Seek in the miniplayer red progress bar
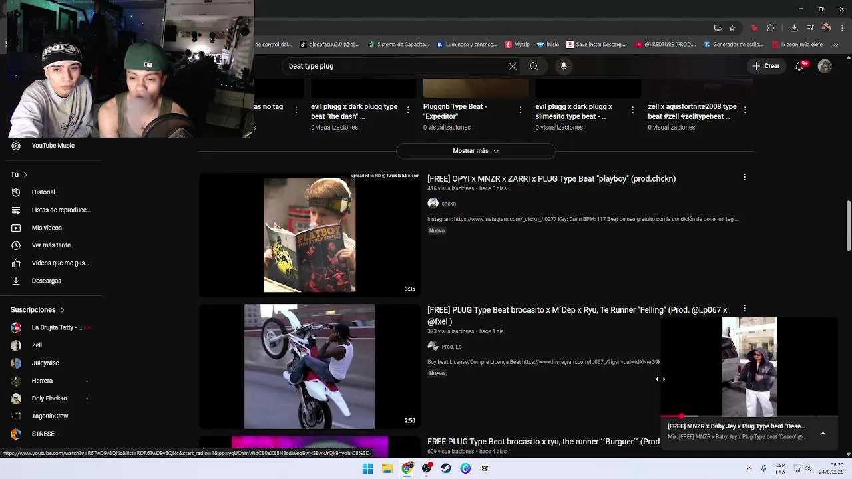Viewport: 852px width, 479px height. coord(749,416)
